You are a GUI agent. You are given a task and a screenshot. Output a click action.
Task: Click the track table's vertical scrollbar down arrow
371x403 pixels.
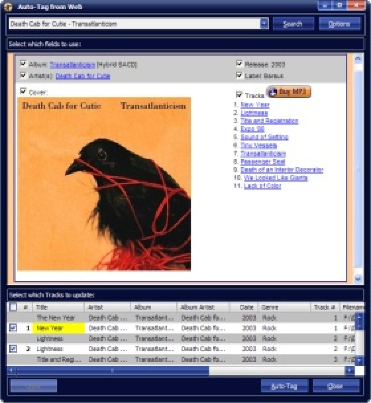[360, 360]
